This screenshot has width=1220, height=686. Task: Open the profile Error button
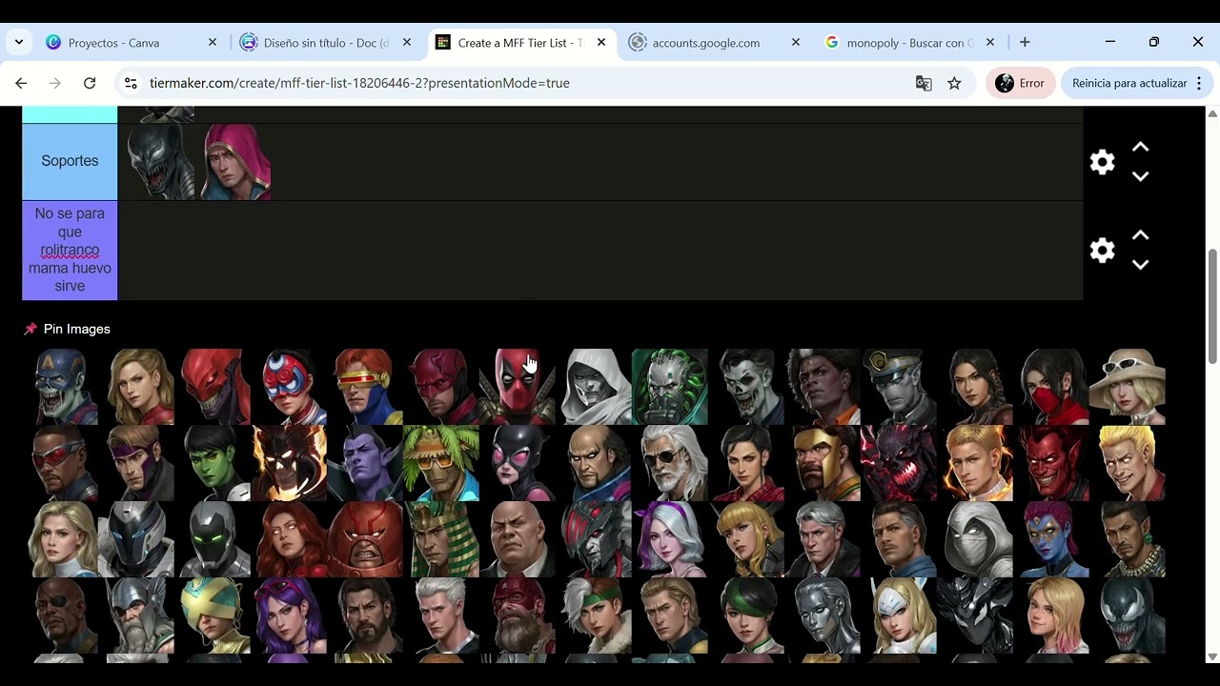[x=1020, y=83]
